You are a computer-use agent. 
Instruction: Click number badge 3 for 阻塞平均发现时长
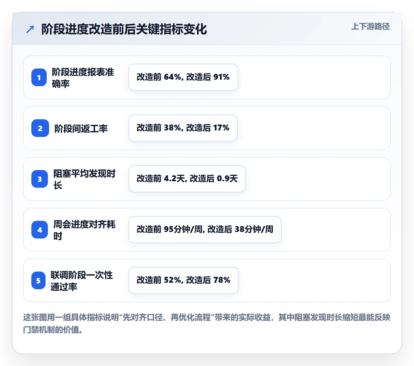(x=40, y=179)
